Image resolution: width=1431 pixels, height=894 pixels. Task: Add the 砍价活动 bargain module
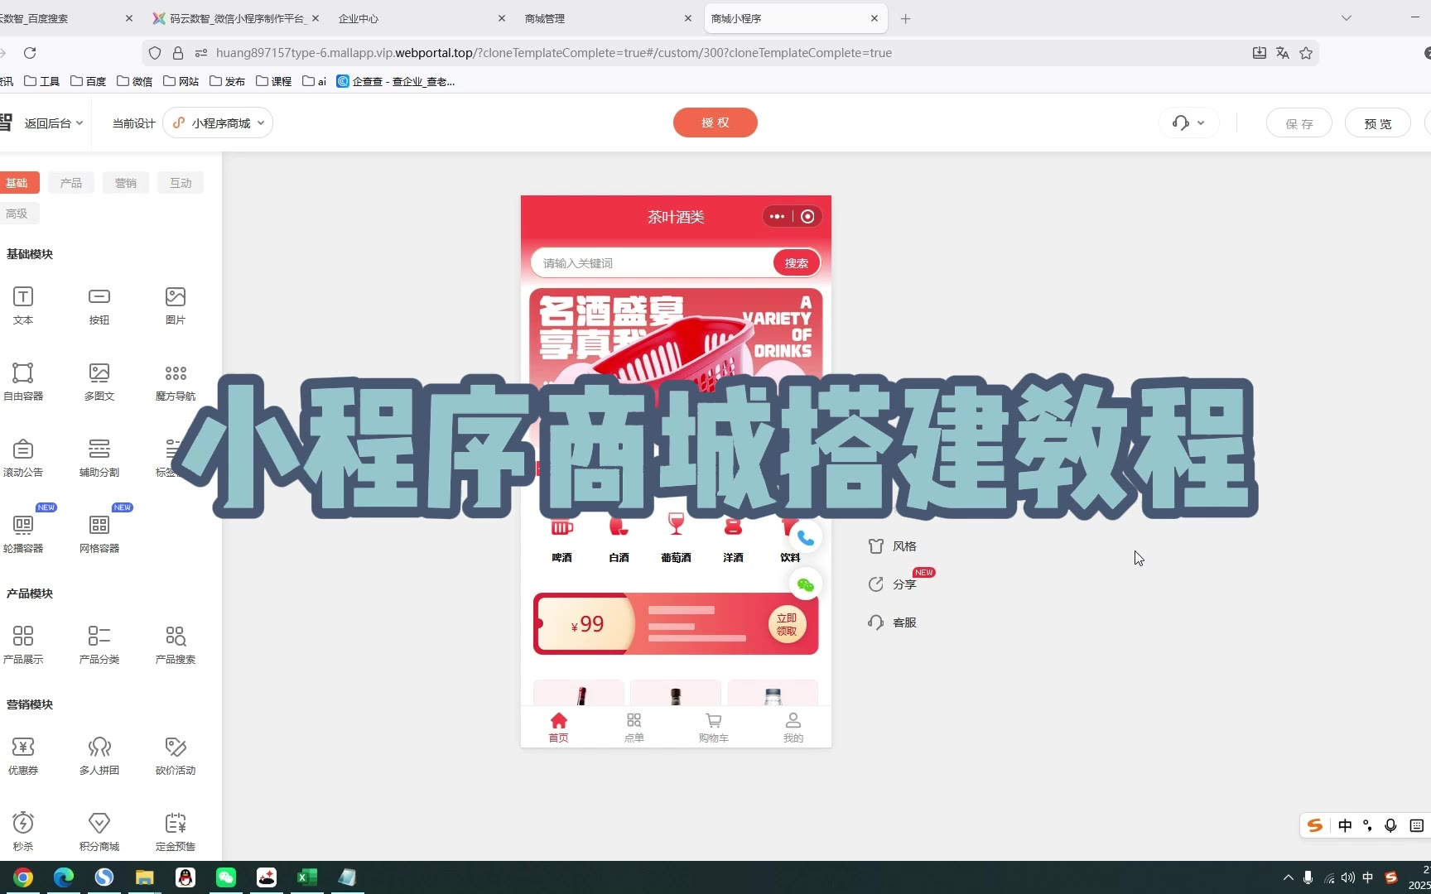176,756
